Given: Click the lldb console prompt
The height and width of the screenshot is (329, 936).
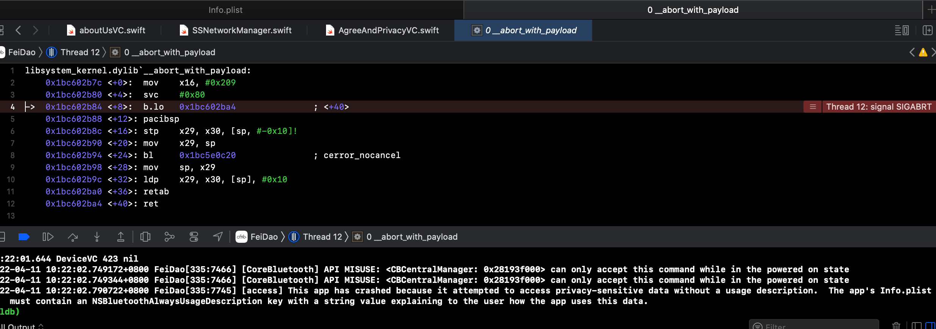Looking at the screenshot, I should [x=10, y=312].
